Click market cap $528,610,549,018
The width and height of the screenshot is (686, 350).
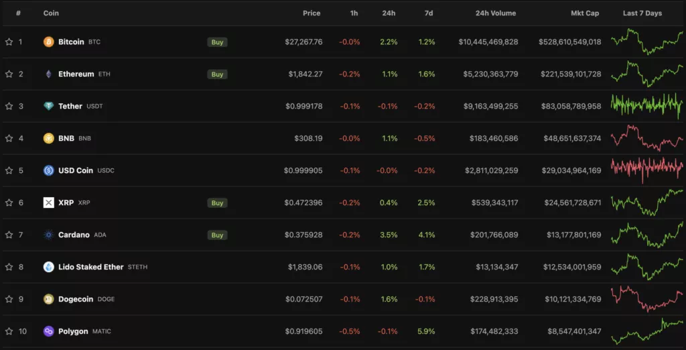point(570,42)
